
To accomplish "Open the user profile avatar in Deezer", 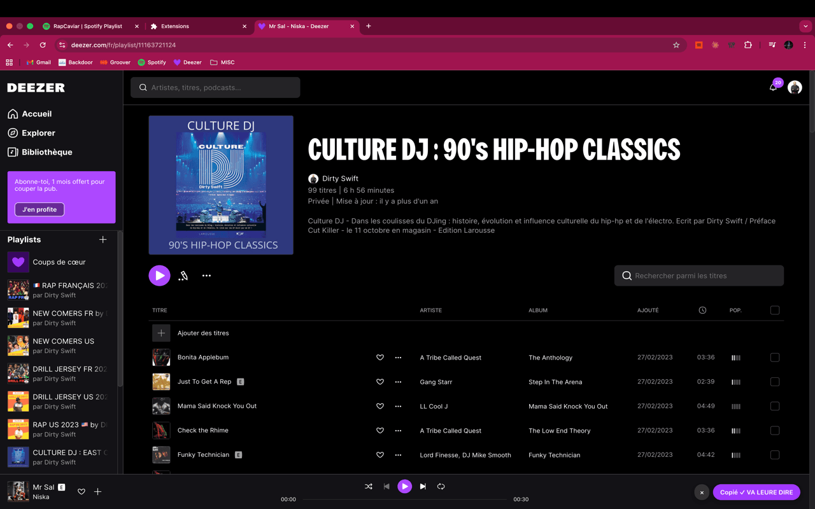I will tap(795, 88).
